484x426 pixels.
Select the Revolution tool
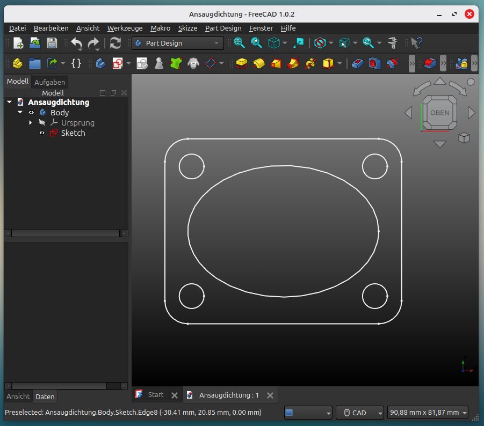(258, 63)
